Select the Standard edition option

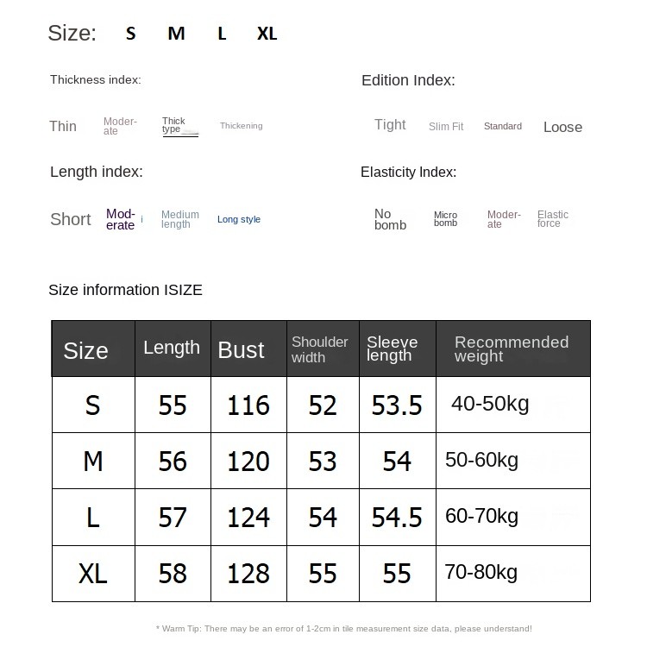503,126
